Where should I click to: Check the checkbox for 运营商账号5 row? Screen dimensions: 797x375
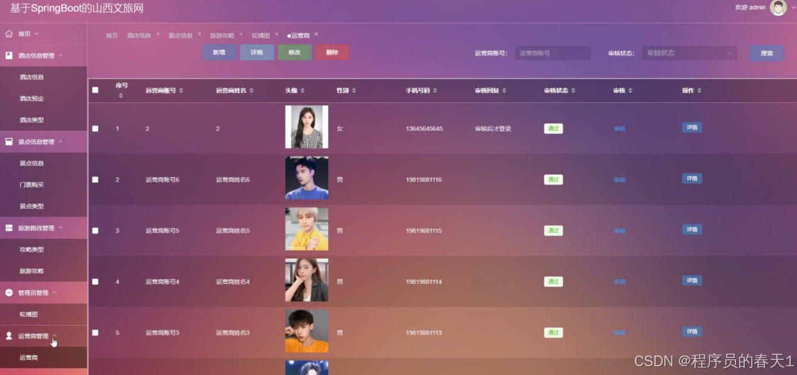(x=95, y=231)
